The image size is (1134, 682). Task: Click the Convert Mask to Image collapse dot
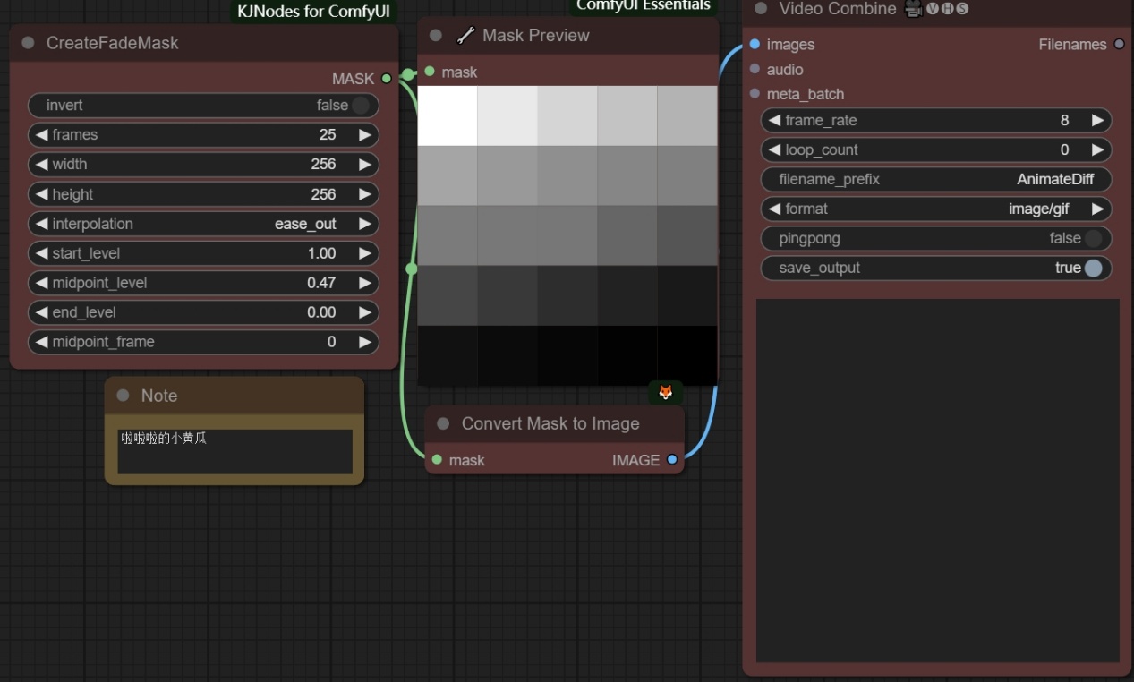(x=443, y=423)
